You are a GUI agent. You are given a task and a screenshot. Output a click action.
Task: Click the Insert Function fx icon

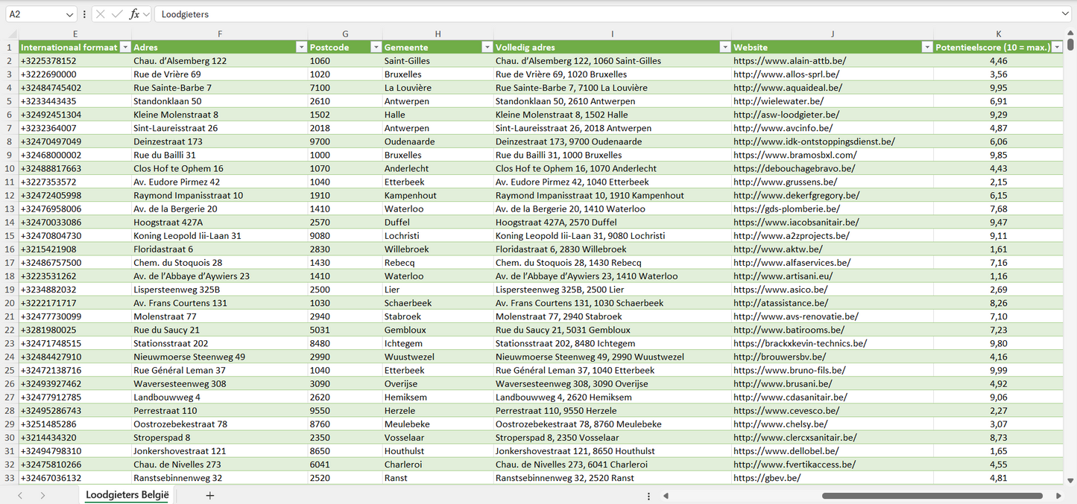pos(134,14)
